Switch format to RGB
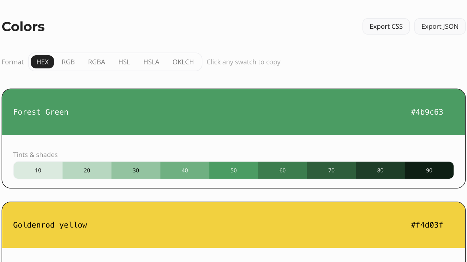This screenshot has width=467, height=262. pyautogui.click(x=68, y=62)
